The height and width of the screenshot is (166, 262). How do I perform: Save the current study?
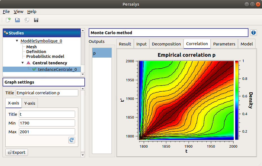coord(36,20)
